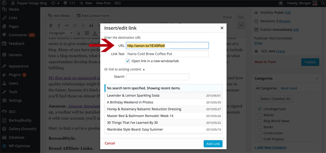Insert a bulleted list
Image resolution: width=326 pixels, height=153 pixels.
tap(75, 26)
